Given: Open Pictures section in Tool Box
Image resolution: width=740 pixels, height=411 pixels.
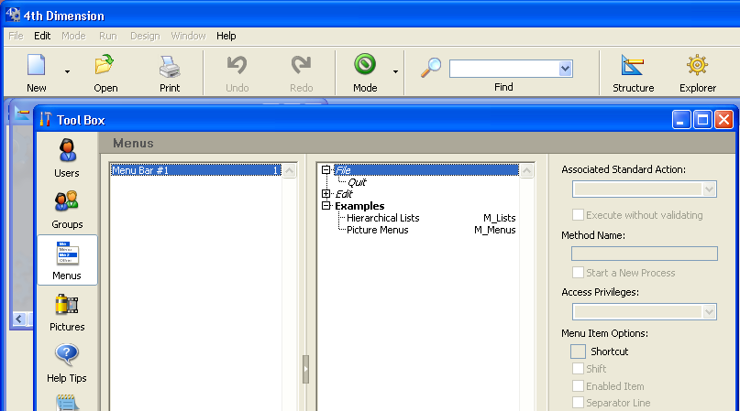Looking at the screenshot, I should [66, 305].
